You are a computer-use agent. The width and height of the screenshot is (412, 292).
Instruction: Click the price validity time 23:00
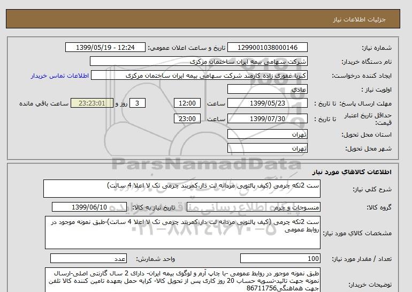coord(187,118)
